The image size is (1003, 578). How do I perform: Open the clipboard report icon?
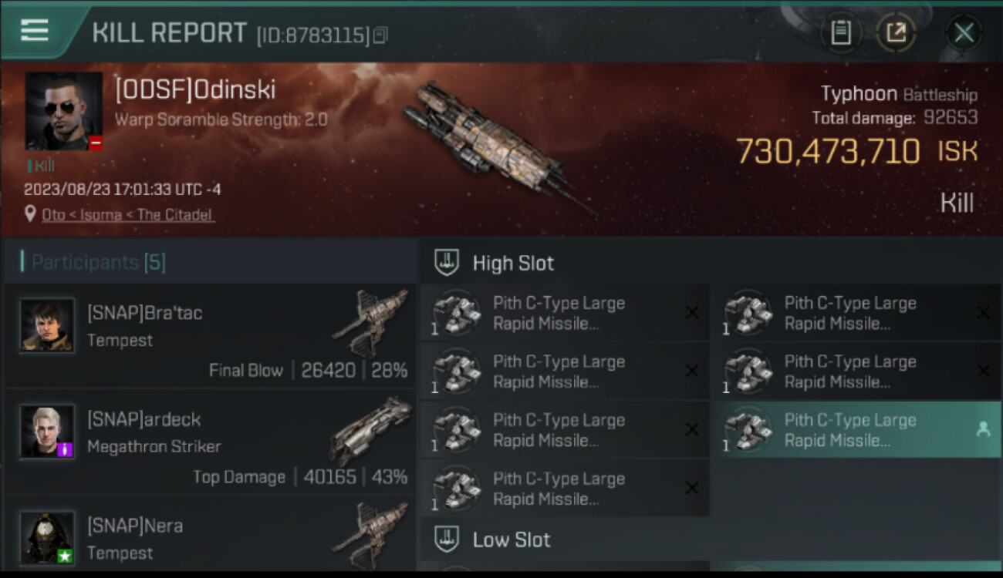tap(840, 32)
